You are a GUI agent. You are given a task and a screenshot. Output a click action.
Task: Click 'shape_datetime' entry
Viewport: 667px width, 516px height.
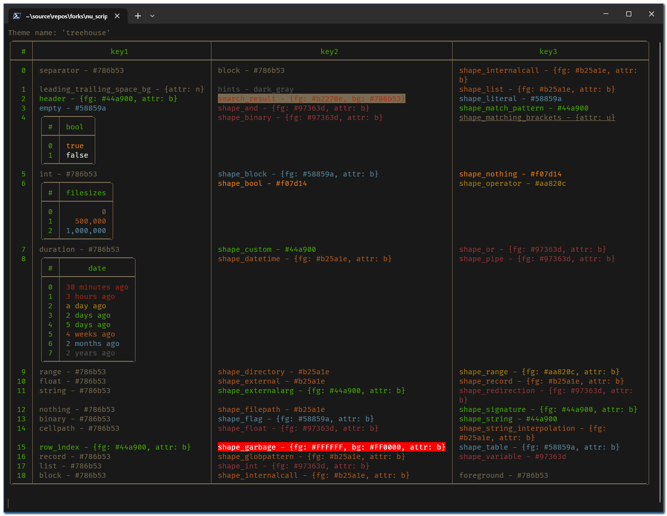click(x=305, y=259)
